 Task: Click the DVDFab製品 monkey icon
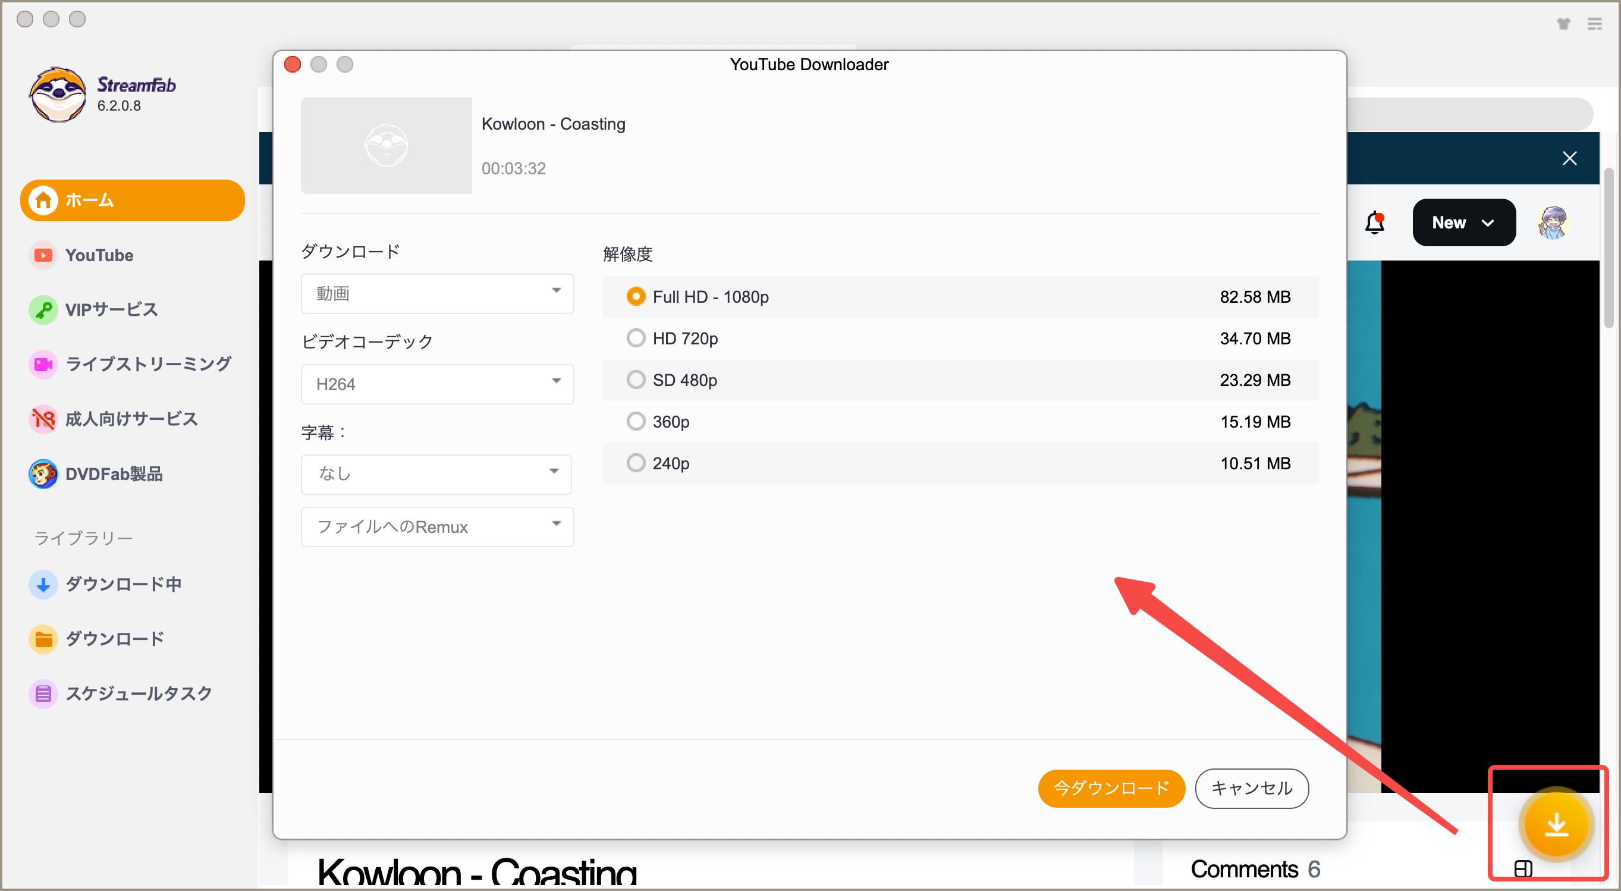(43, 473)
